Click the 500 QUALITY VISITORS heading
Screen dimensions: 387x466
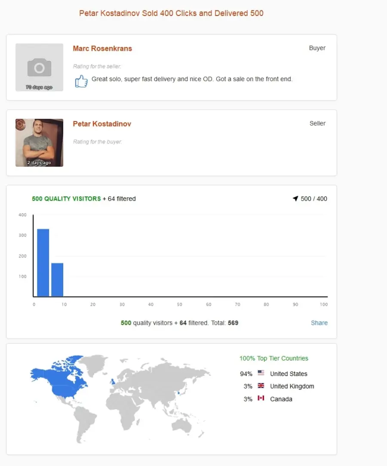66,199
